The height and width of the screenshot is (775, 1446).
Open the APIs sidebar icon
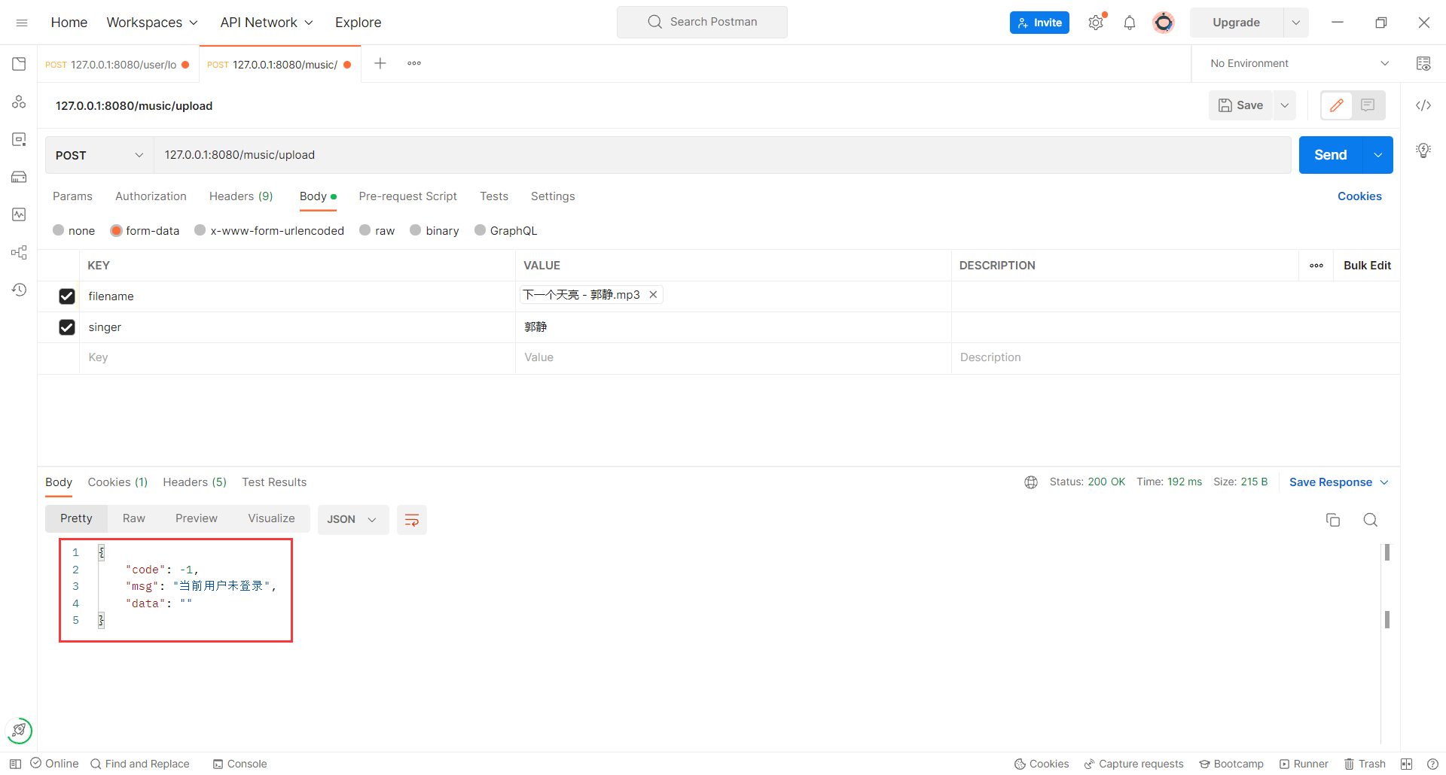(x=19, y=102)
